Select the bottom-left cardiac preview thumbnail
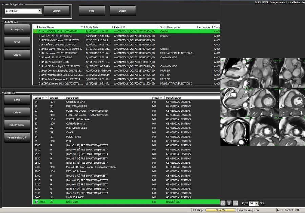Image resolution: width=305 pixels, height=213 pixels. (x=235, y=131)
